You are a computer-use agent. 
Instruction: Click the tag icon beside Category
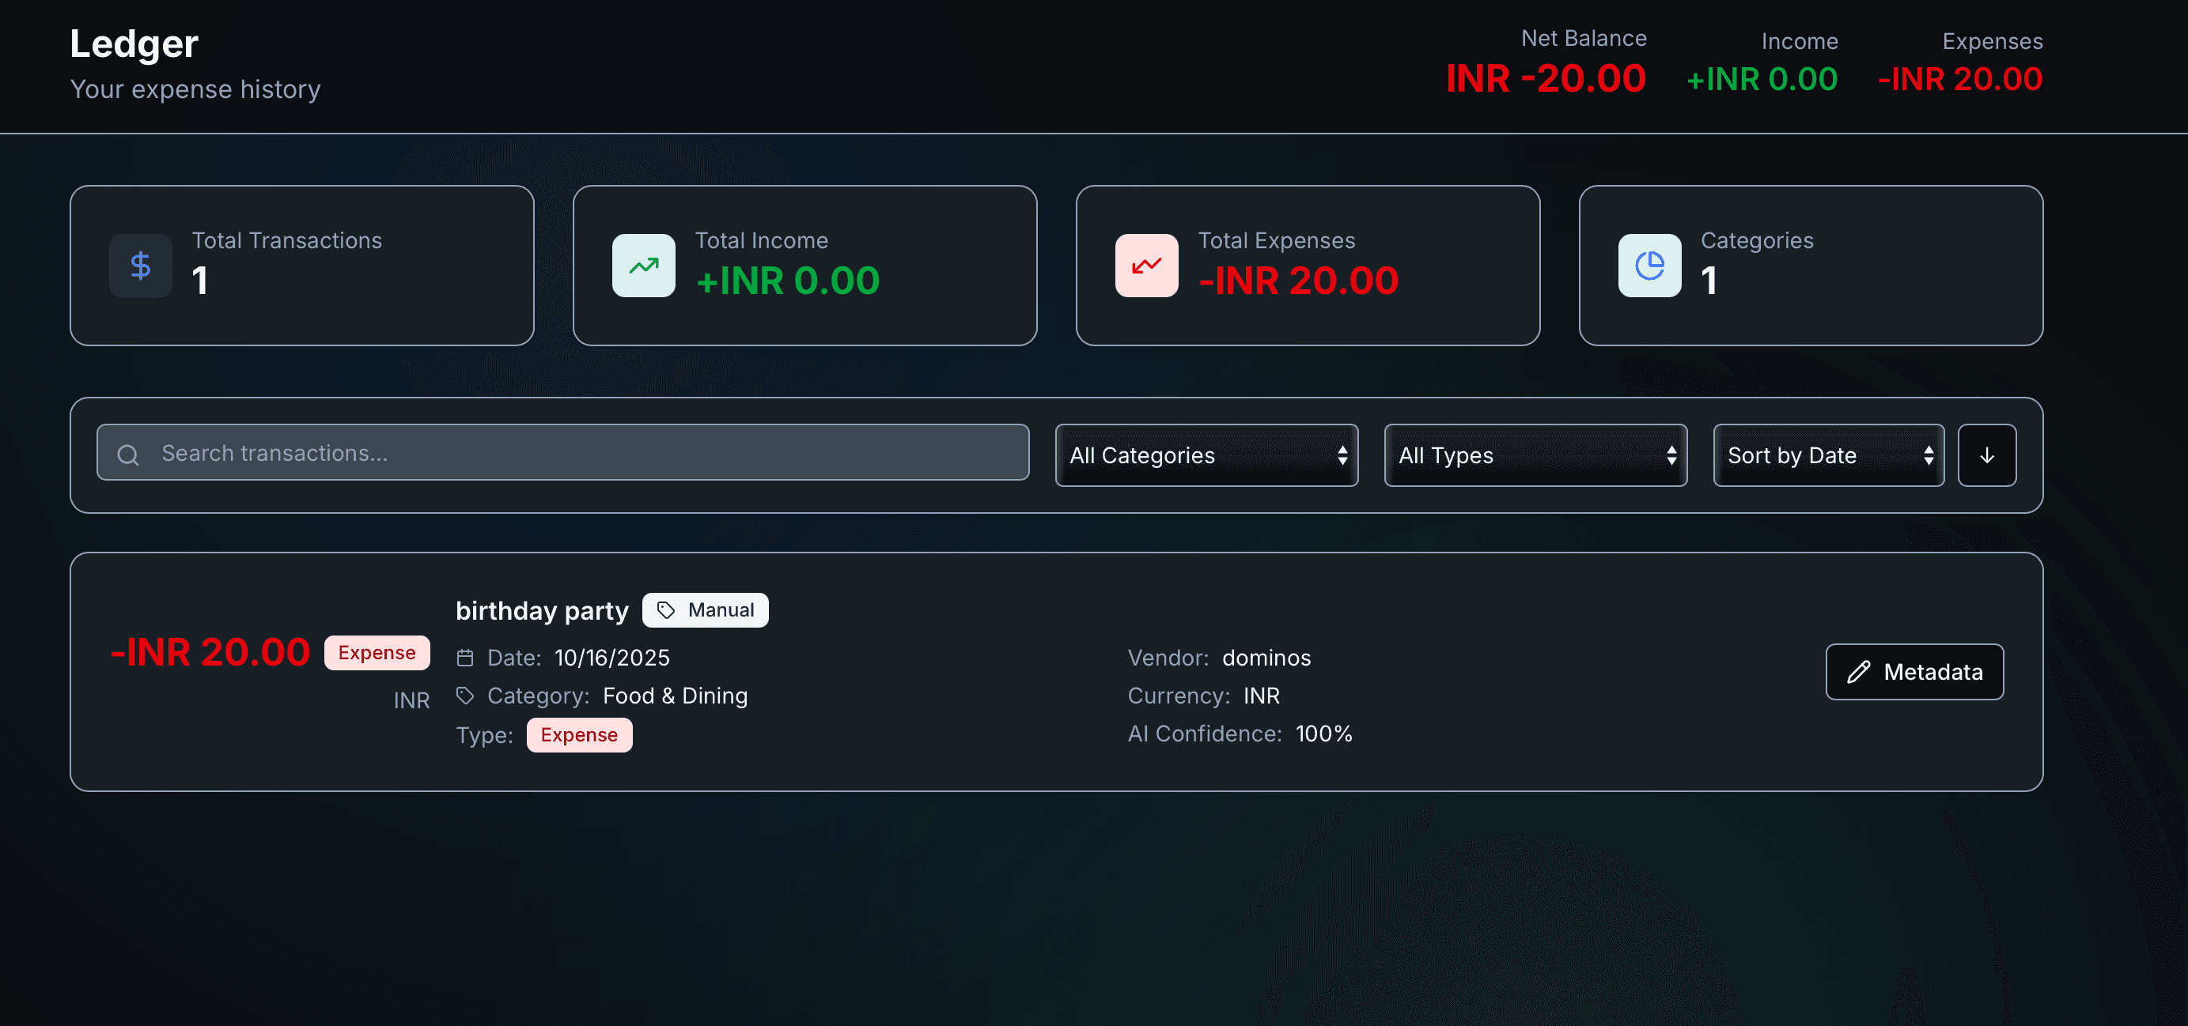tap(464, 696)
